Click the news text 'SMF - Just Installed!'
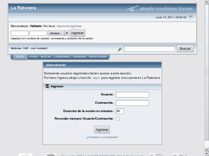209x156 pixels. (x=35, y=48)
